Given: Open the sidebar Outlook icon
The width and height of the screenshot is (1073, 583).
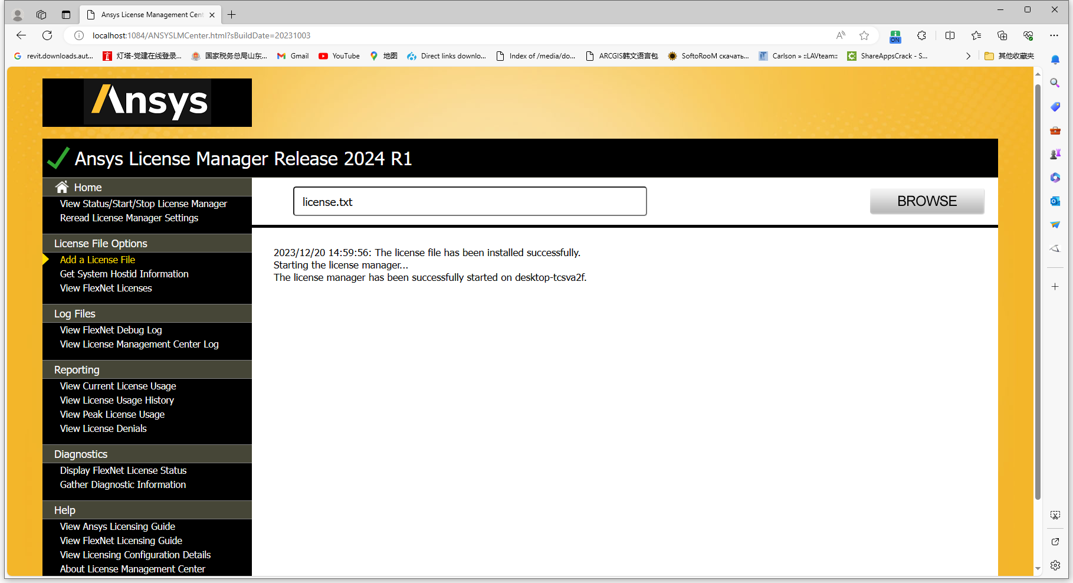Looking at the screenshot, I should click(1055, 201).
